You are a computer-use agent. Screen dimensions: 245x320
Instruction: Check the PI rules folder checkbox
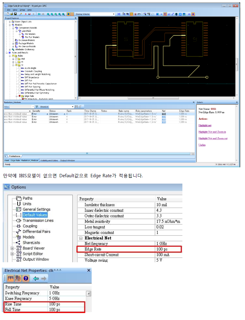coord(16,62)
